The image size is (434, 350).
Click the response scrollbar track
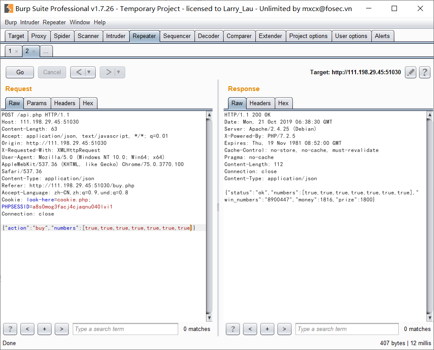[430, 217]
